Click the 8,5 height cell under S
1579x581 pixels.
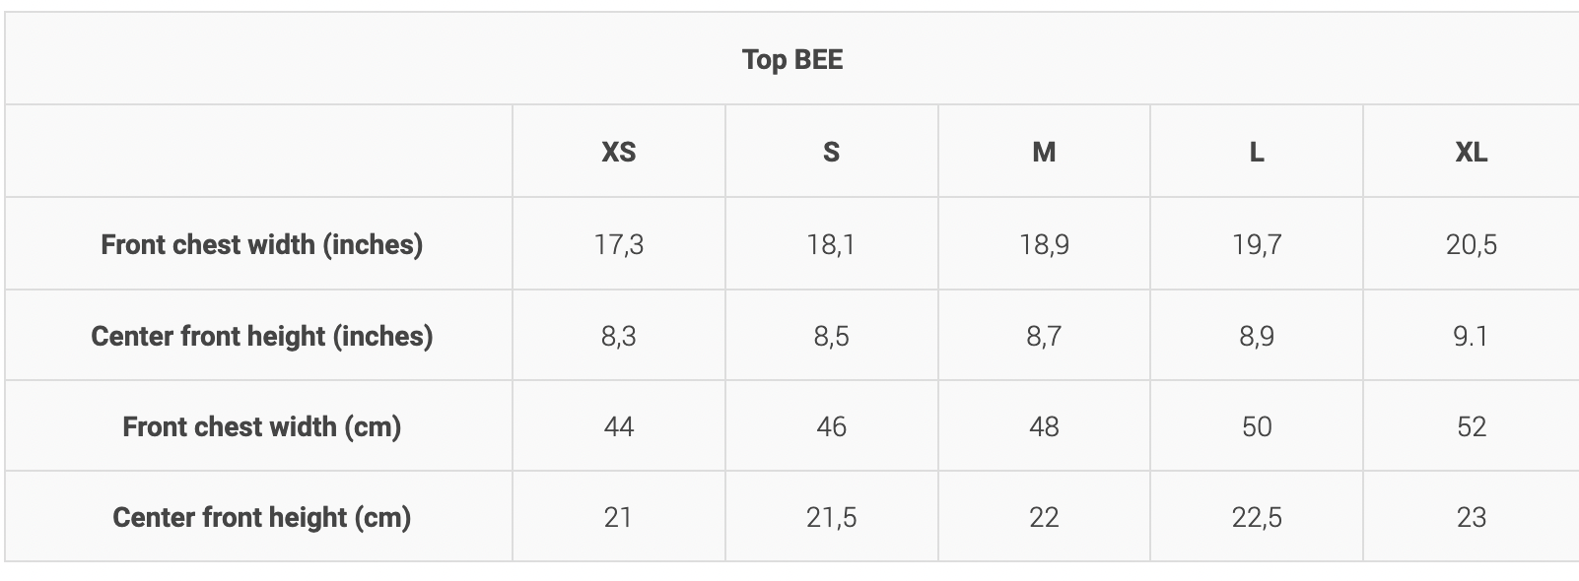[832, 336]
